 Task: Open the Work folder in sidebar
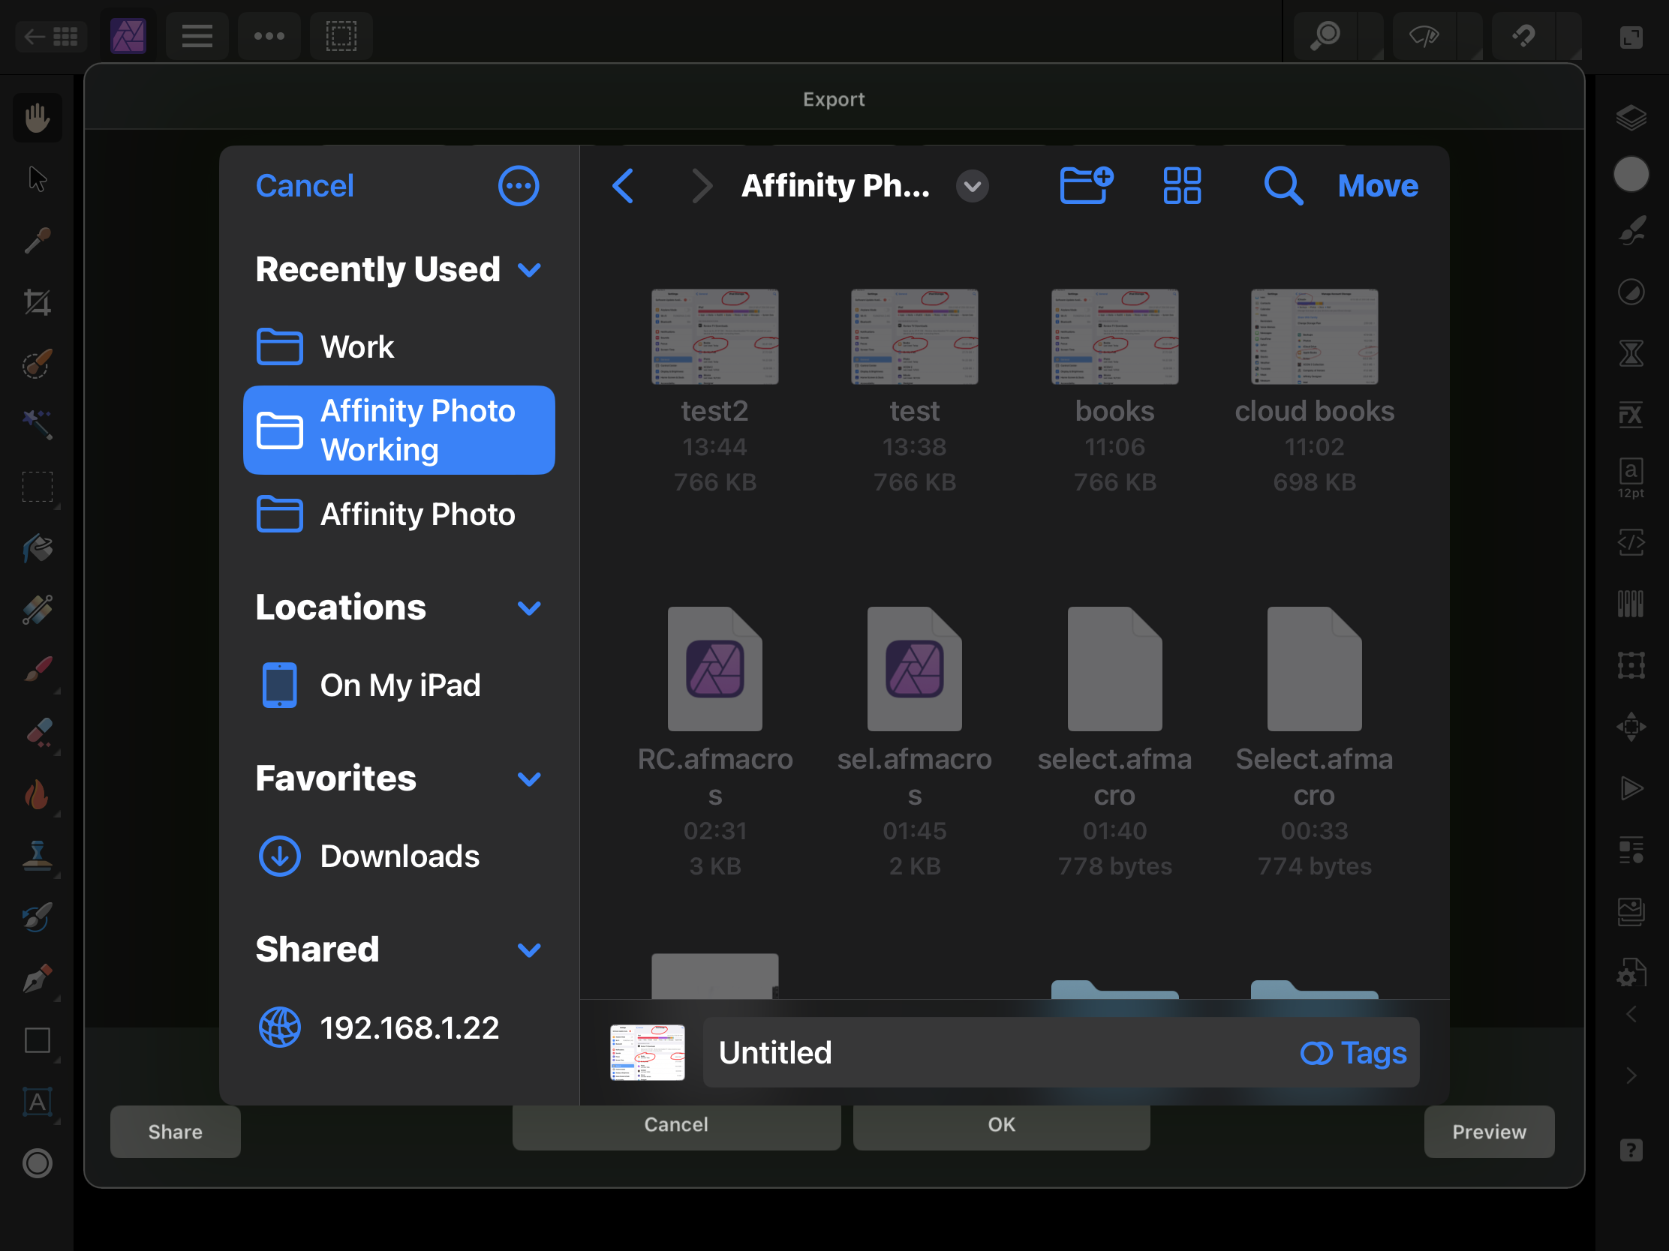[x=399, y=346]
